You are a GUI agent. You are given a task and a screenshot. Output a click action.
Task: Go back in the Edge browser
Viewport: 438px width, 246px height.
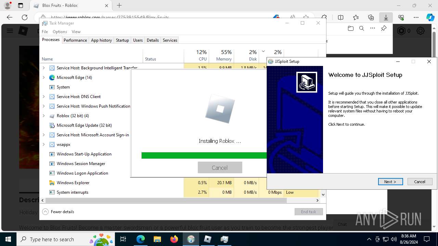10,17
